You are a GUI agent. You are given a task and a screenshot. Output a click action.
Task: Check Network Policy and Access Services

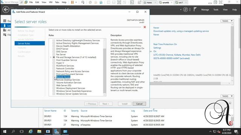click(53, 71)
